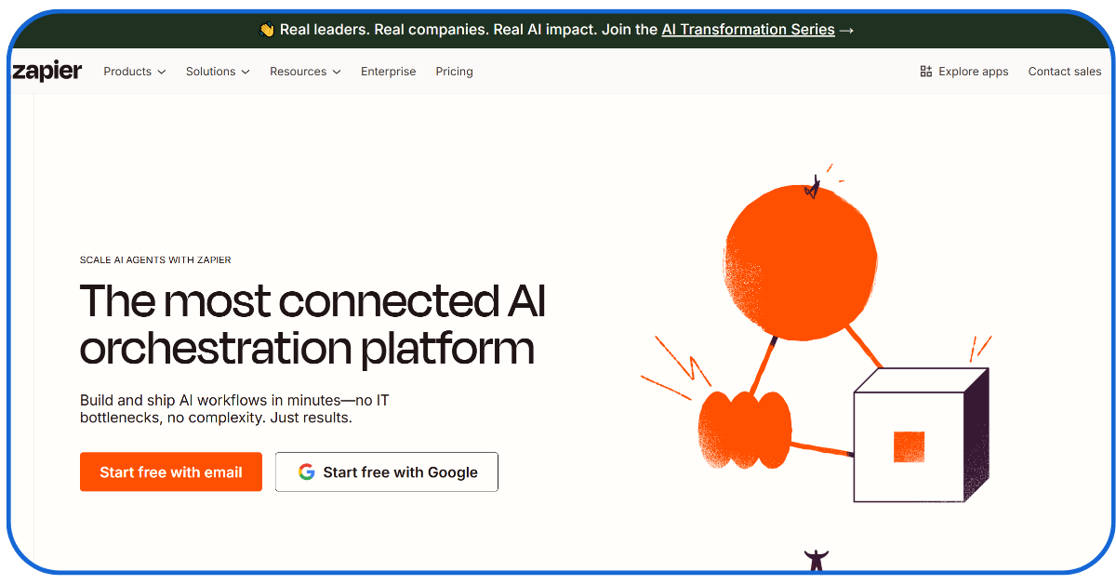Expand the Products dropdown chevron
This screenshot has width=1116, height=584.
click(x=162, y=72)
